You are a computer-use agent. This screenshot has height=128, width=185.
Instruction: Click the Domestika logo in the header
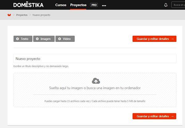click(x=28, y=5)
